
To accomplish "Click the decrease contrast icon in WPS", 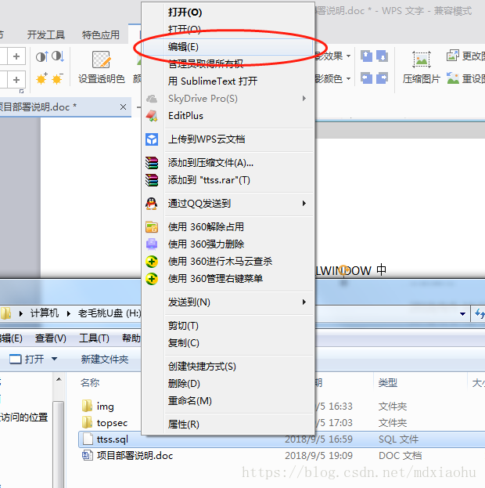I will [x=58, y=56].
